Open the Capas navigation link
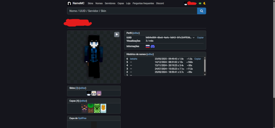 point(121,3)
